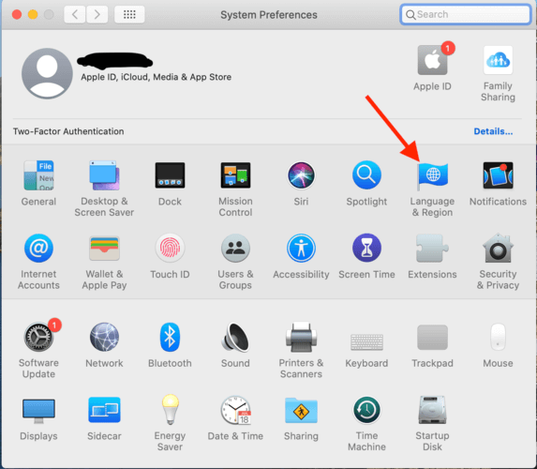Image resolution: width=537 pixels, height=469 pixels.
Task: Open Mouse preferences
Action: [x=498, y=337]
